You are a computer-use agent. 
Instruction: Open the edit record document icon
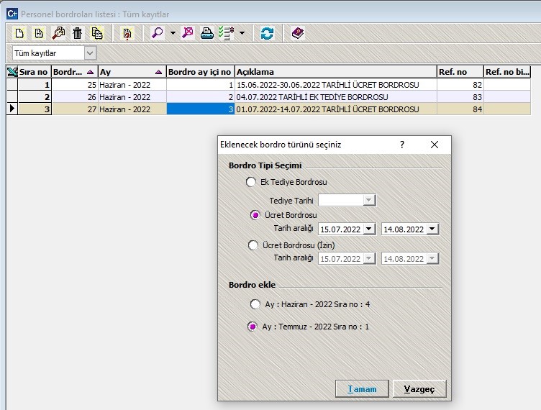point(39,34)
